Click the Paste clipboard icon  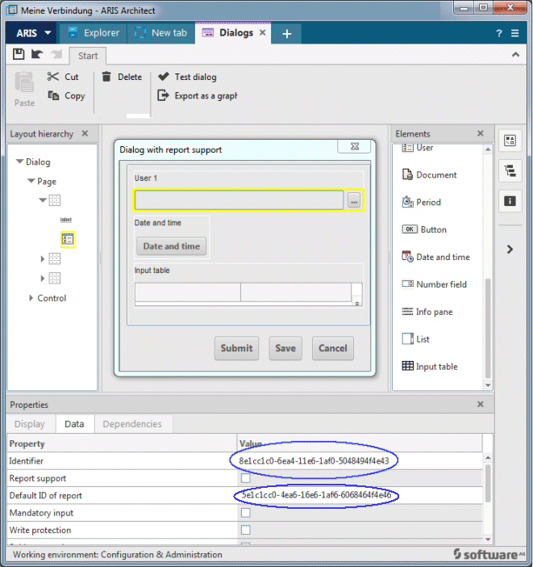coord(24,82)
